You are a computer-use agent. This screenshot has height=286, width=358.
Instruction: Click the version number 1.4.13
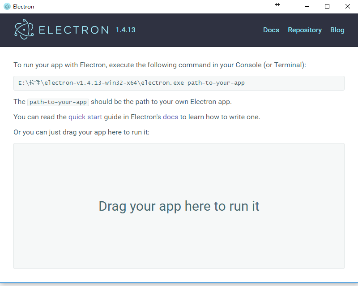point(126,30)
